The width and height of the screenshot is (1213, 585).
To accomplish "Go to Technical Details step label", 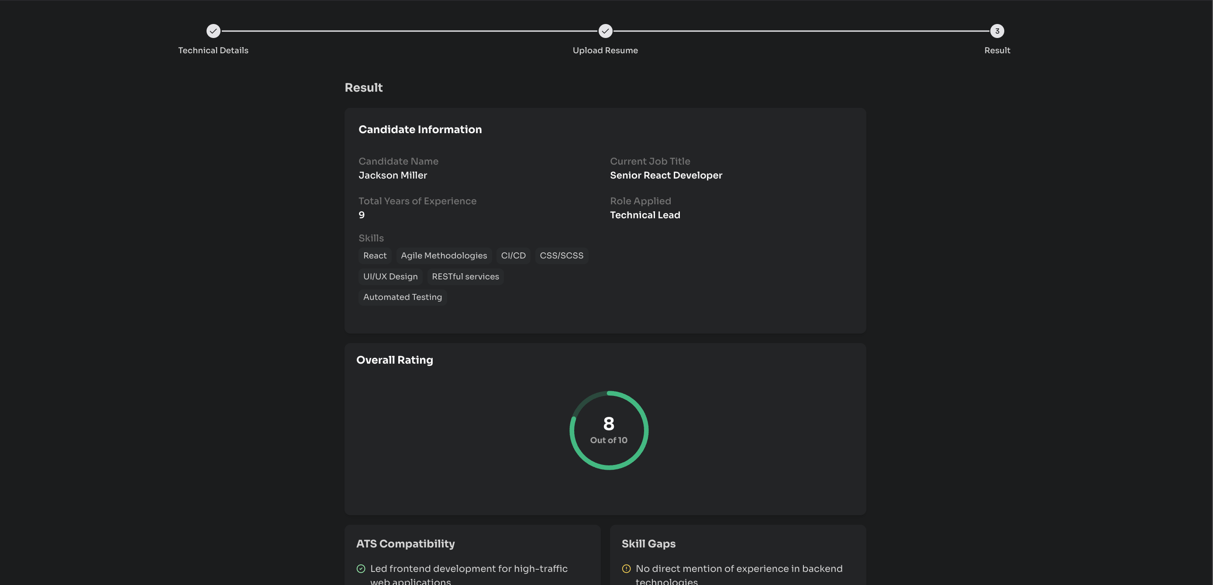I will click(x=213, y=50).
